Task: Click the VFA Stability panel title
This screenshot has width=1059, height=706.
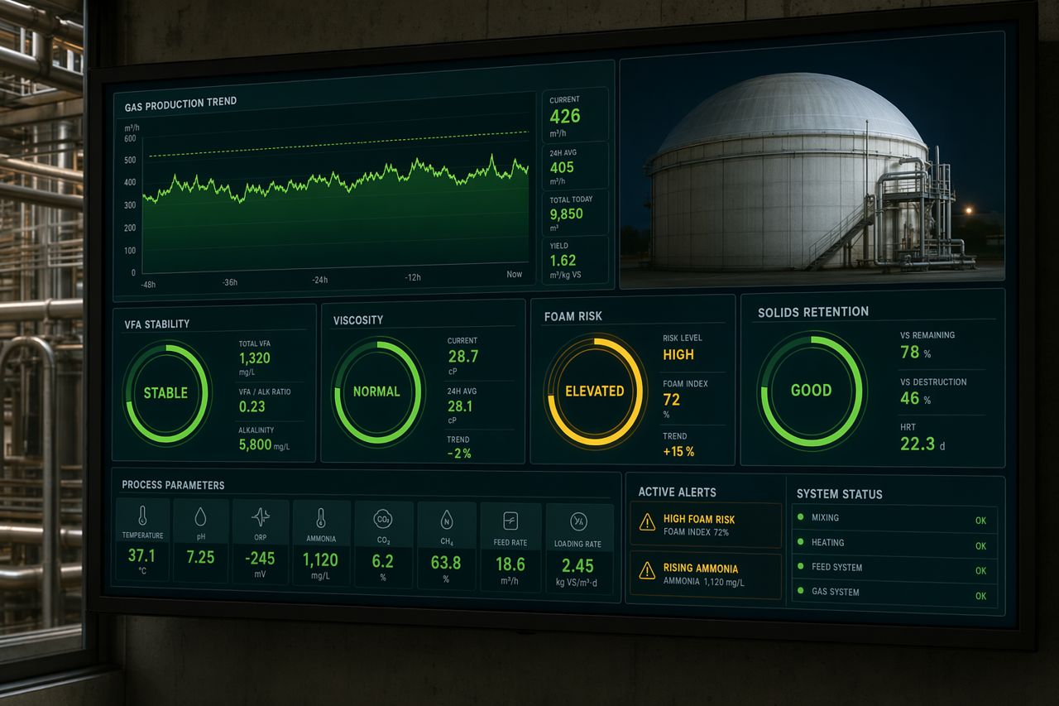Action: click(156, 324)
